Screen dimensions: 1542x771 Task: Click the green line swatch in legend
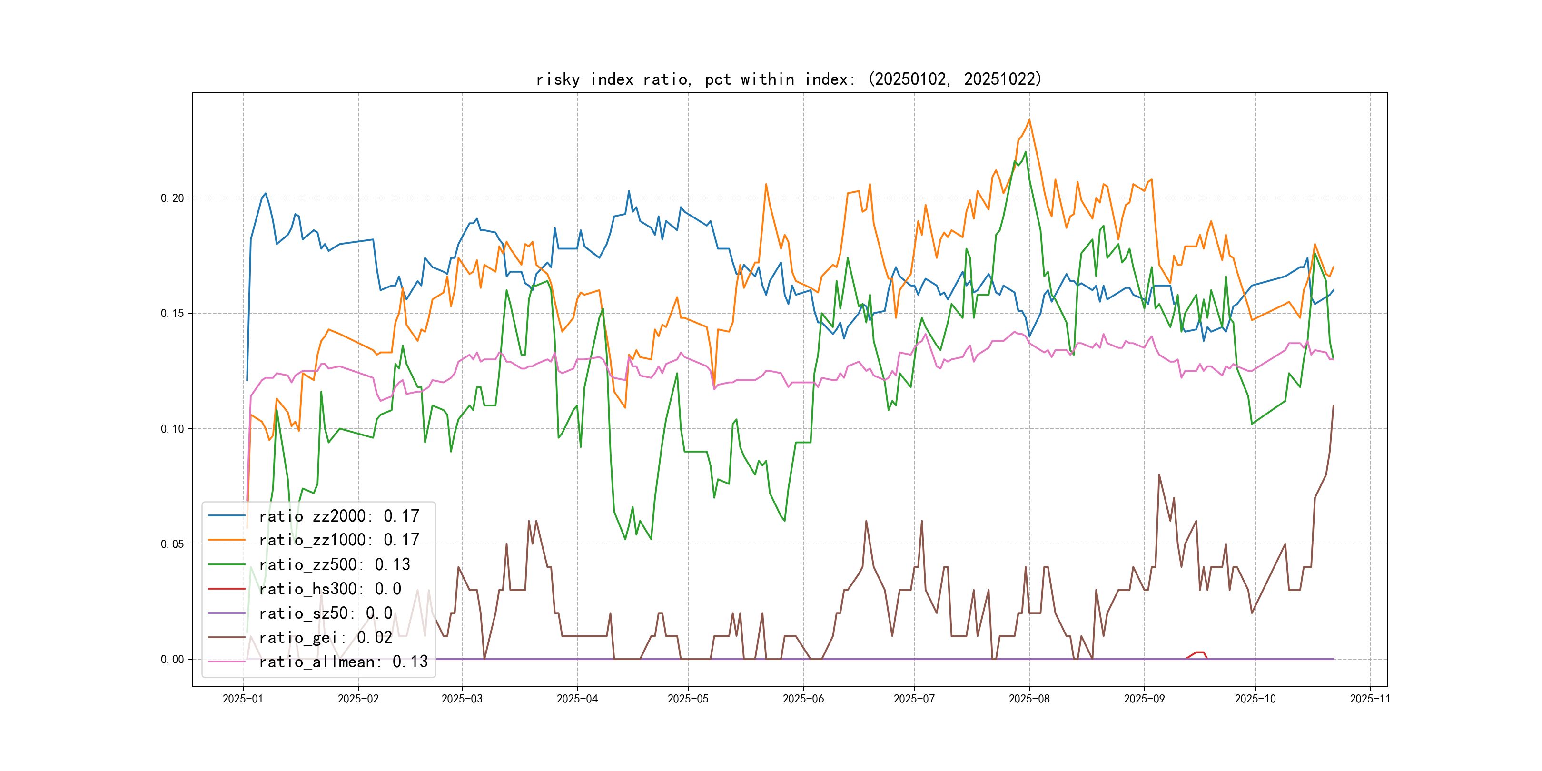[227, 564]
